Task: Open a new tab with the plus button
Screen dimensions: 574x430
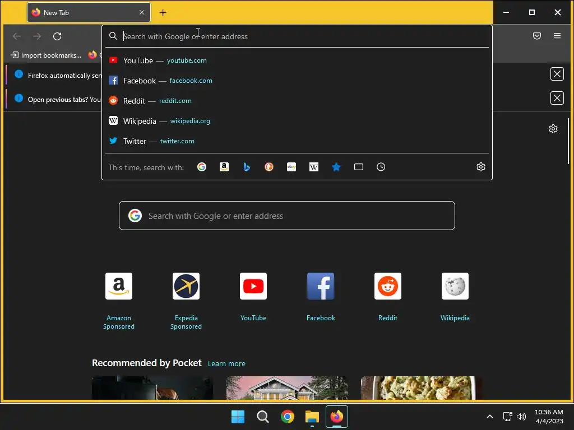Action: coord(163,13)
